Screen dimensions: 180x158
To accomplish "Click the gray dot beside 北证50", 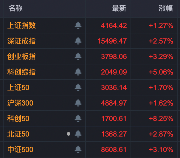I will coord(69,134).
